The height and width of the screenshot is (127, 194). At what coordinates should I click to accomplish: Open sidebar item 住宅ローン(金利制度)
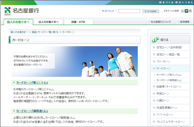point(170,47)
